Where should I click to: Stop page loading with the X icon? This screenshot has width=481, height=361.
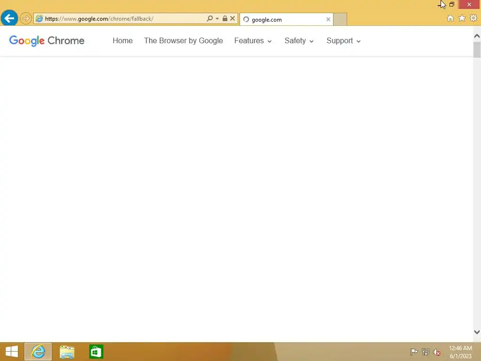233,18
